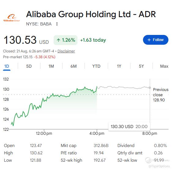The image size is (173, 170).
Task: Open the 5Y chart range
Action: (x=141, y=66)
